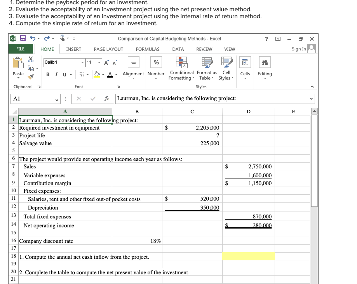Click the Select All corner triangle

coord(14,111)
